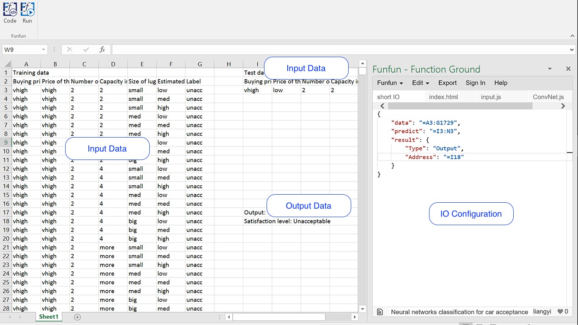The width and height of the screenshot is (578, 325).
Task: Click the formula bar cancel X icon
Action: tap(70, 50)
